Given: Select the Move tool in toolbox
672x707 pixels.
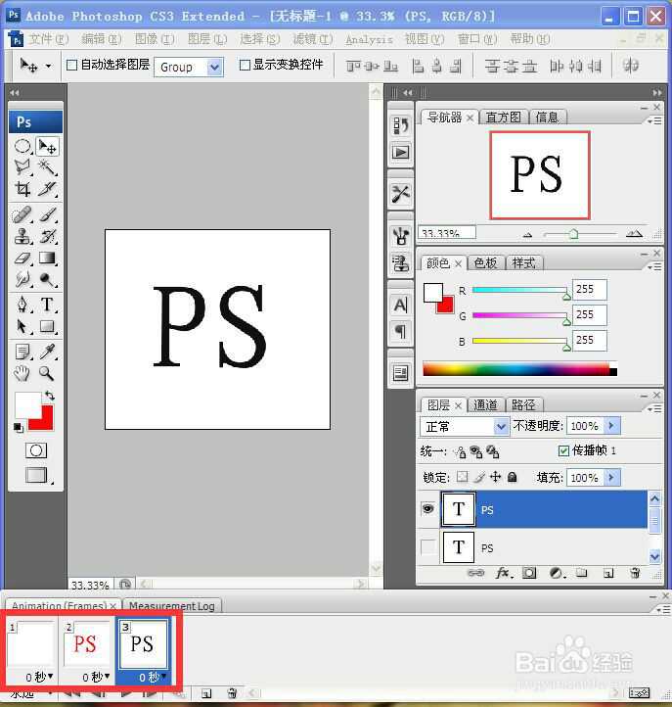Looking at the screenshot, I should (47, 146).
